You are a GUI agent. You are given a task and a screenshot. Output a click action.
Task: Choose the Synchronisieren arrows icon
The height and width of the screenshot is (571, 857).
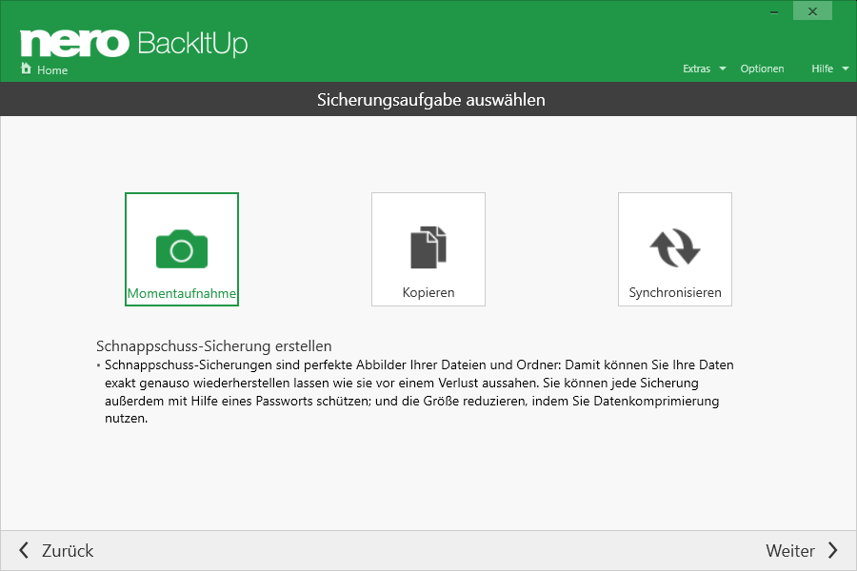pyautogui.click(x=674, y=247)
